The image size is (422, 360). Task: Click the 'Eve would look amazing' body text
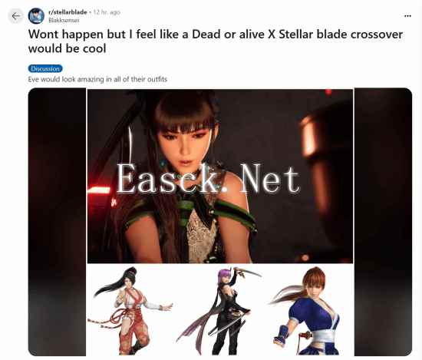(x=97, y=79)
